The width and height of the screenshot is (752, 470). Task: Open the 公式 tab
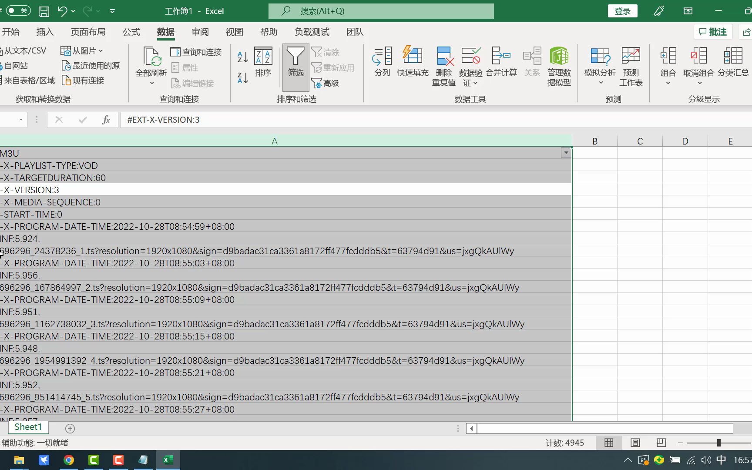pos(131,32)
